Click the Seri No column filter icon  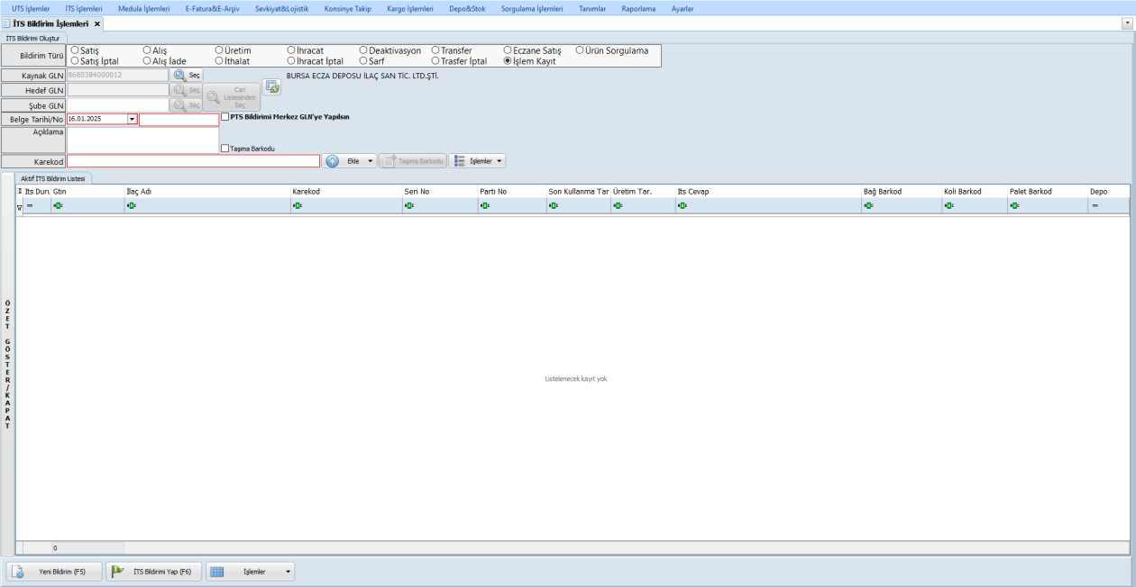click(x=409, y=206)
